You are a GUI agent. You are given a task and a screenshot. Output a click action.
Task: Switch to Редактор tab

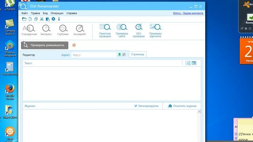(29, 55)
